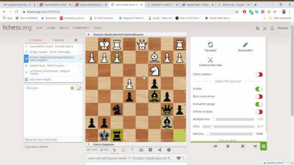
Task: Select chapter Sergey Karjakin - Daniel Stellwagen
Action: click(x=50, y=52)
